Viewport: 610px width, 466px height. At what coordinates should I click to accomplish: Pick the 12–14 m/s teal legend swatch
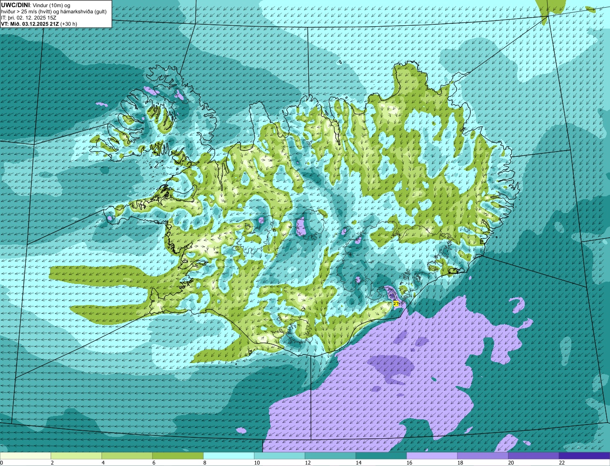(331, 456)
